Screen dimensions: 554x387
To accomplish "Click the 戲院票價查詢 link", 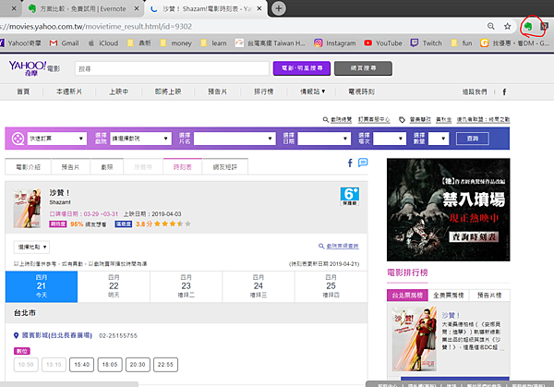I will click(x=339, y=246).
